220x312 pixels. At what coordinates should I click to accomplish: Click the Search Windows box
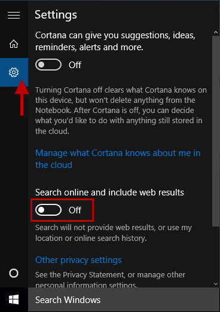tap(124, 299)
